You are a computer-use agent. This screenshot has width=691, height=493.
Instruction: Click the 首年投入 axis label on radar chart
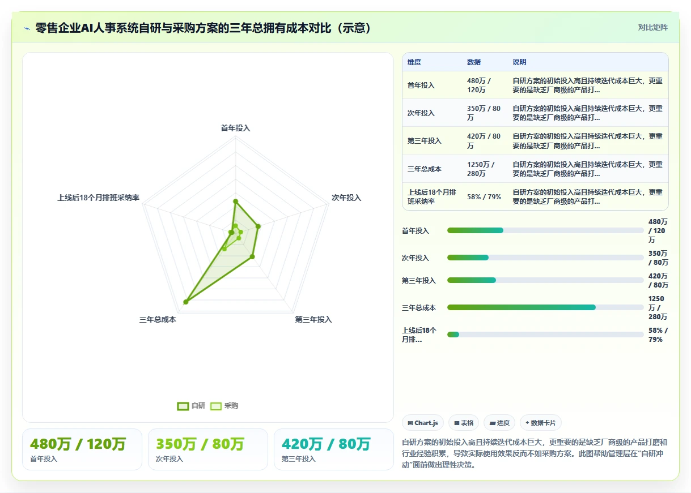click(x=235, y=128)
